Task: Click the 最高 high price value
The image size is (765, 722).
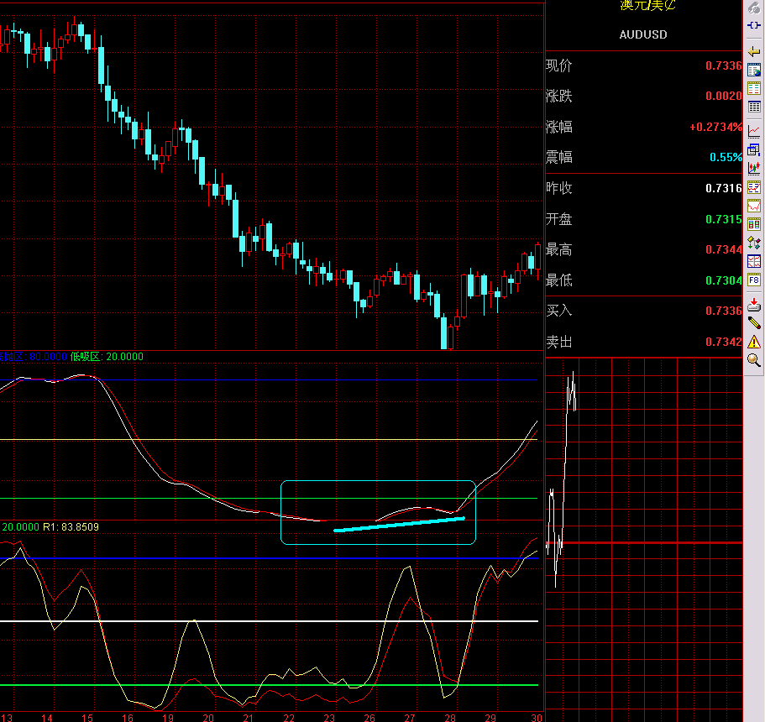Action: [723, 249]
